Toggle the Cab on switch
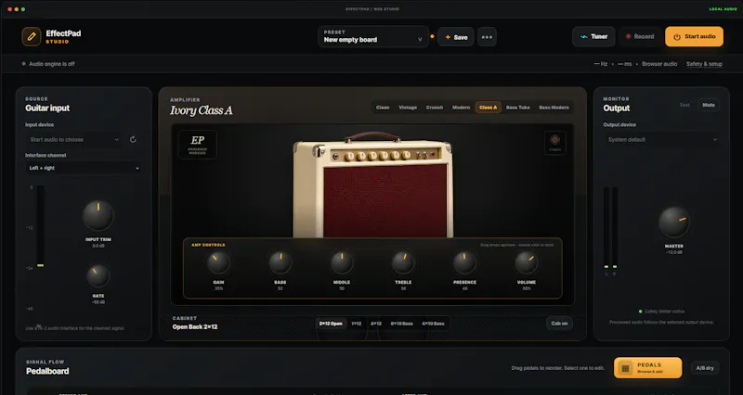The height and width of the screenshot is (395, 743). (x=559, y=324)
